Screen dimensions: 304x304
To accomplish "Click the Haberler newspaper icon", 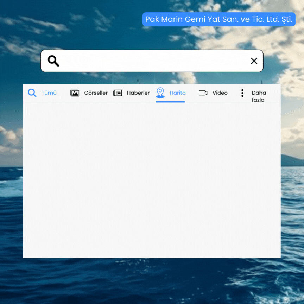I will (118, 93).
